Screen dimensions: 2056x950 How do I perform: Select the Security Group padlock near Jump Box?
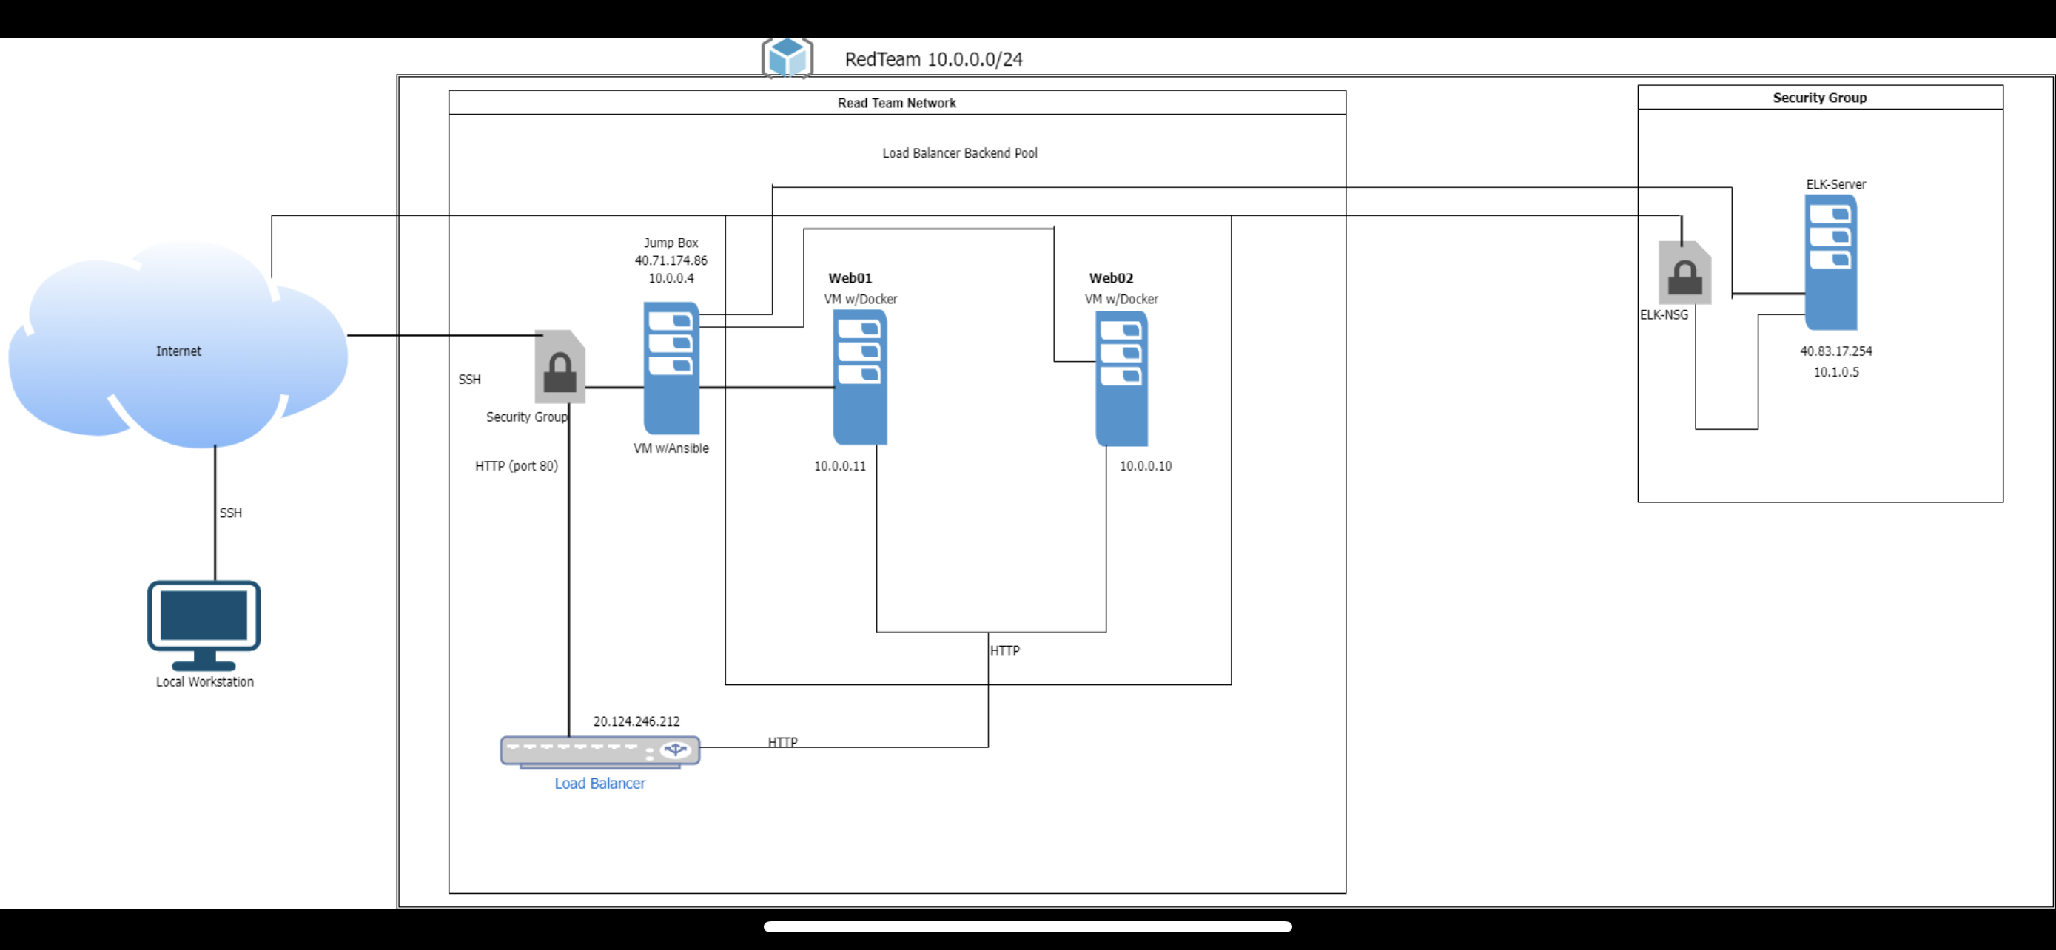(560, 367)
